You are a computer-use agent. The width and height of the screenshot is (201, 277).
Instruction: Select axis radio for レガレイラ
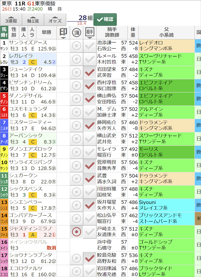click(77, 59)
